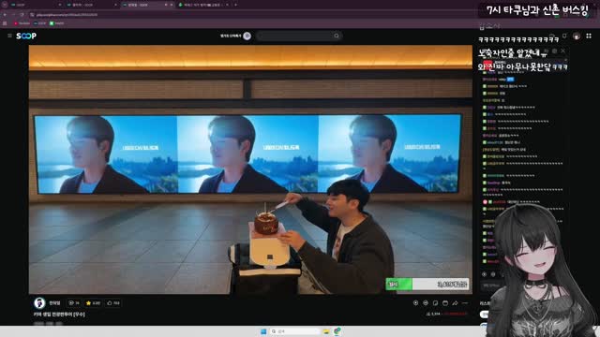Reload the page with the refresh icon
This screenshot has height=337, width=600.
pos(22,15)
